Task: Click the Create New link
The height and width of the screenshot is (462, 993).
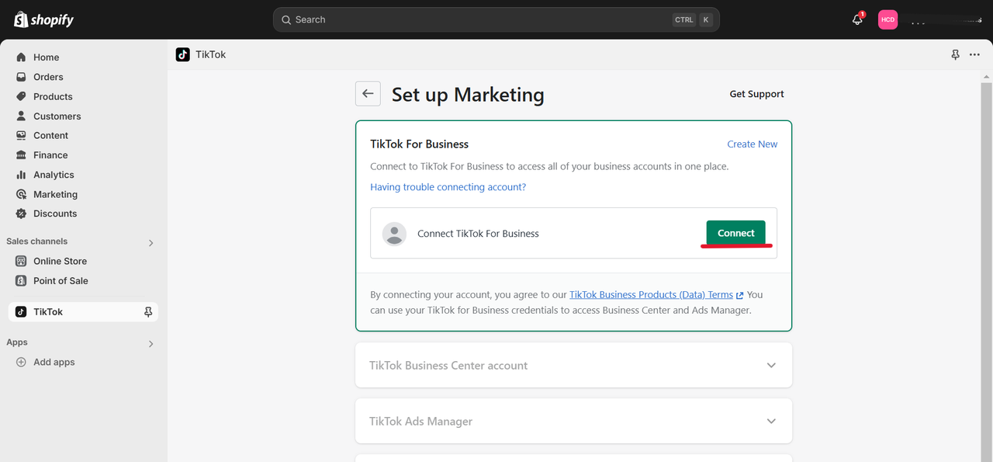Action: point(752,144)
